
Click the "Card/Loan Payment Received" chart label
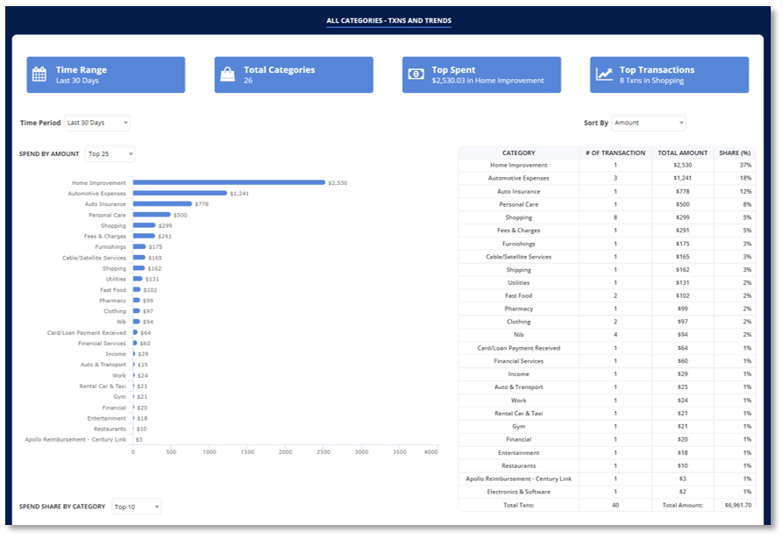pyautogui.click(x=87, y=333)
